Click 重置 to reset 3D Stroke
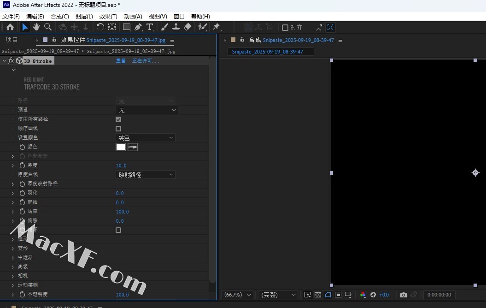 (x=121, y=61)
